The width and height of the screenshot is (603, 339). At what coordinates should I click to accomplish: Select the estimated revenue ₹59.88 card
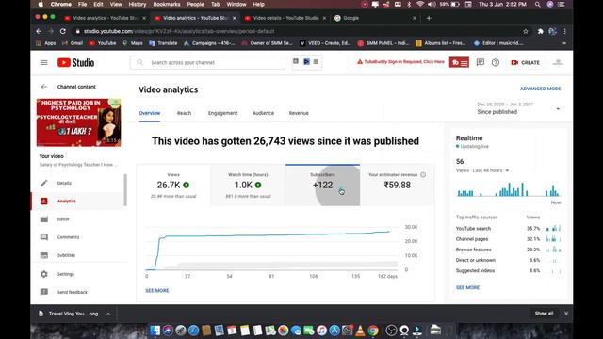pos(398,186)
